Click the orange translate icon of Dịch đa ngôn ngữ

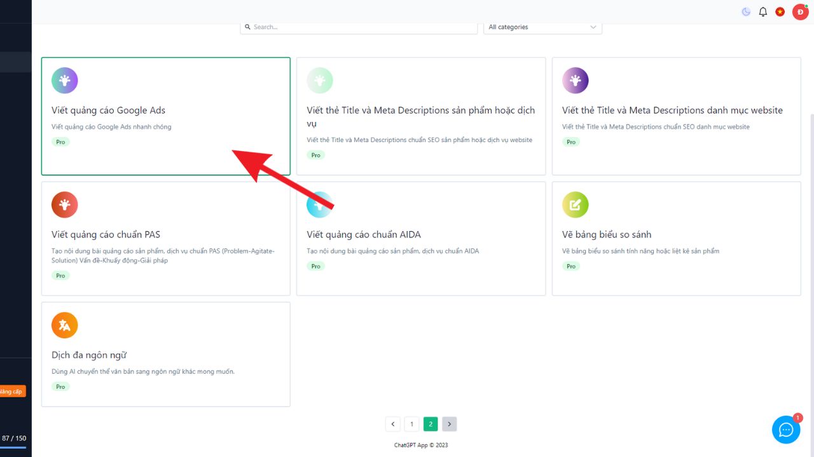pos(65,326)
